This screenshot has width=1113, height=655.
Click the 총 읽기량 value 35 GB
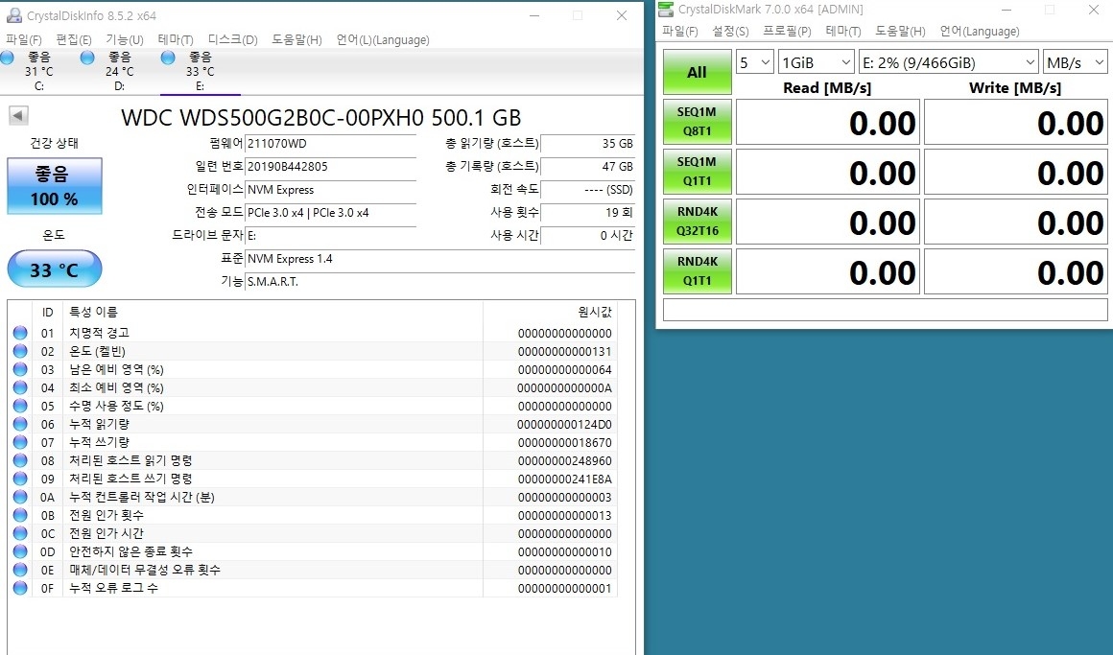(588, 143)
